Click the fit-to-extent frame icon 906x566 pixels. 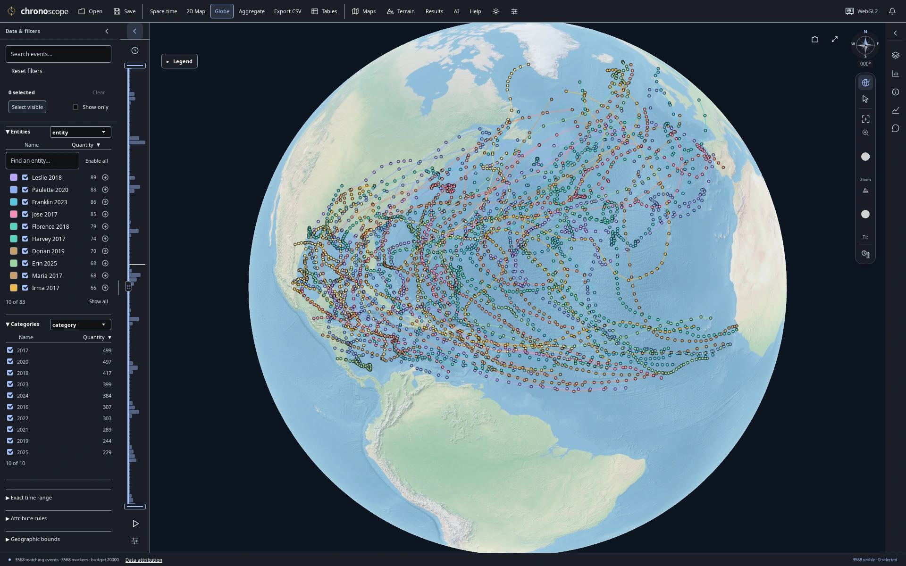865,119
